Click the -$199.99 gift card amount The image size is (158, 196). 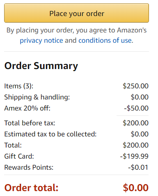(134, 156)
